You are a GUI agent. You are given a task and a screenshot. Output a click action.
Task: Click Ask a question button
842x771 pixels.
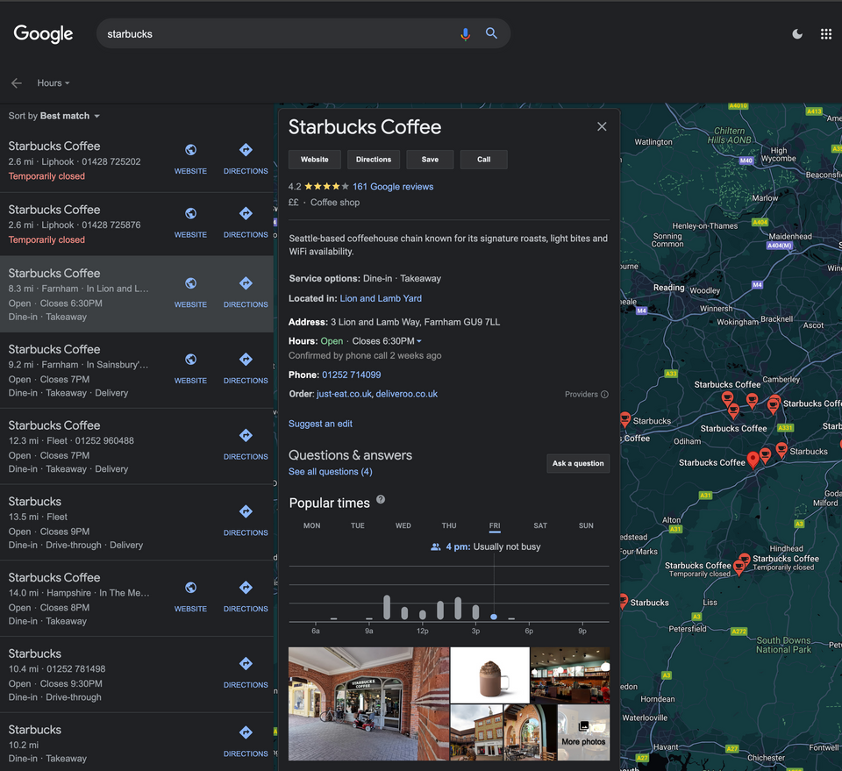(578, 463)
